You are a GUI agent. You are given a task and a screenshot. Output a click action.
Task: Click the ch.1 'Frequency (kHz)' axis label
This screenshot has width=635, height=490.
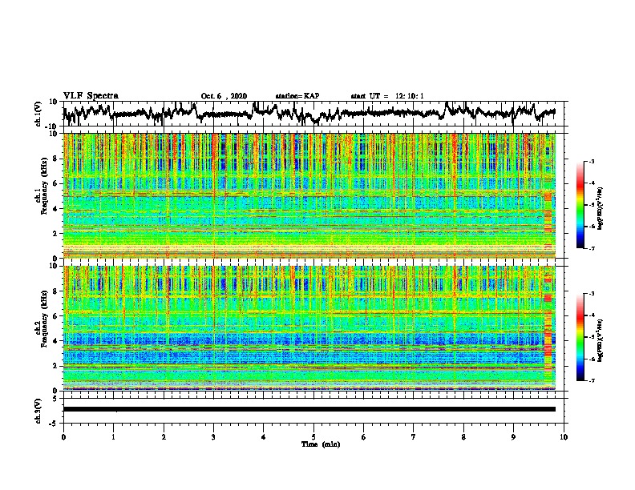tap(44, 187)
